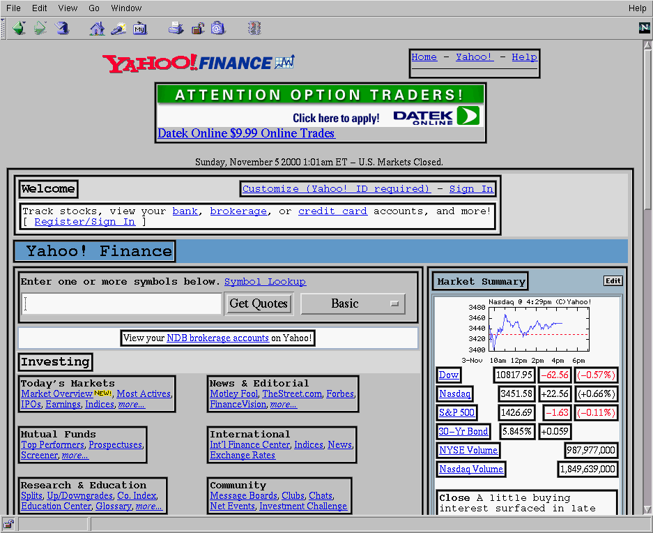Open the NYSE Volume link
The image size is (653, 533).
tap(468, 450)
